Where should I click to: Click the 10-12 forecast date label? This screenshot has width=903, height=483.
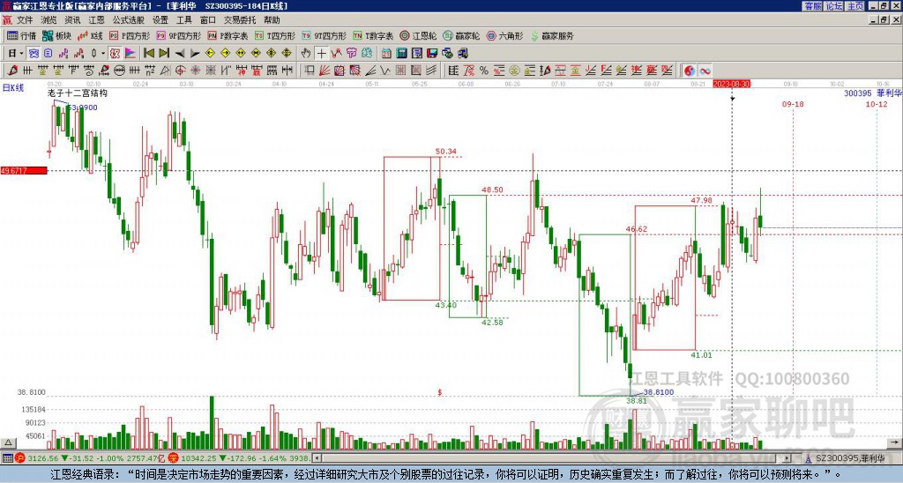[x=877, y=104]
